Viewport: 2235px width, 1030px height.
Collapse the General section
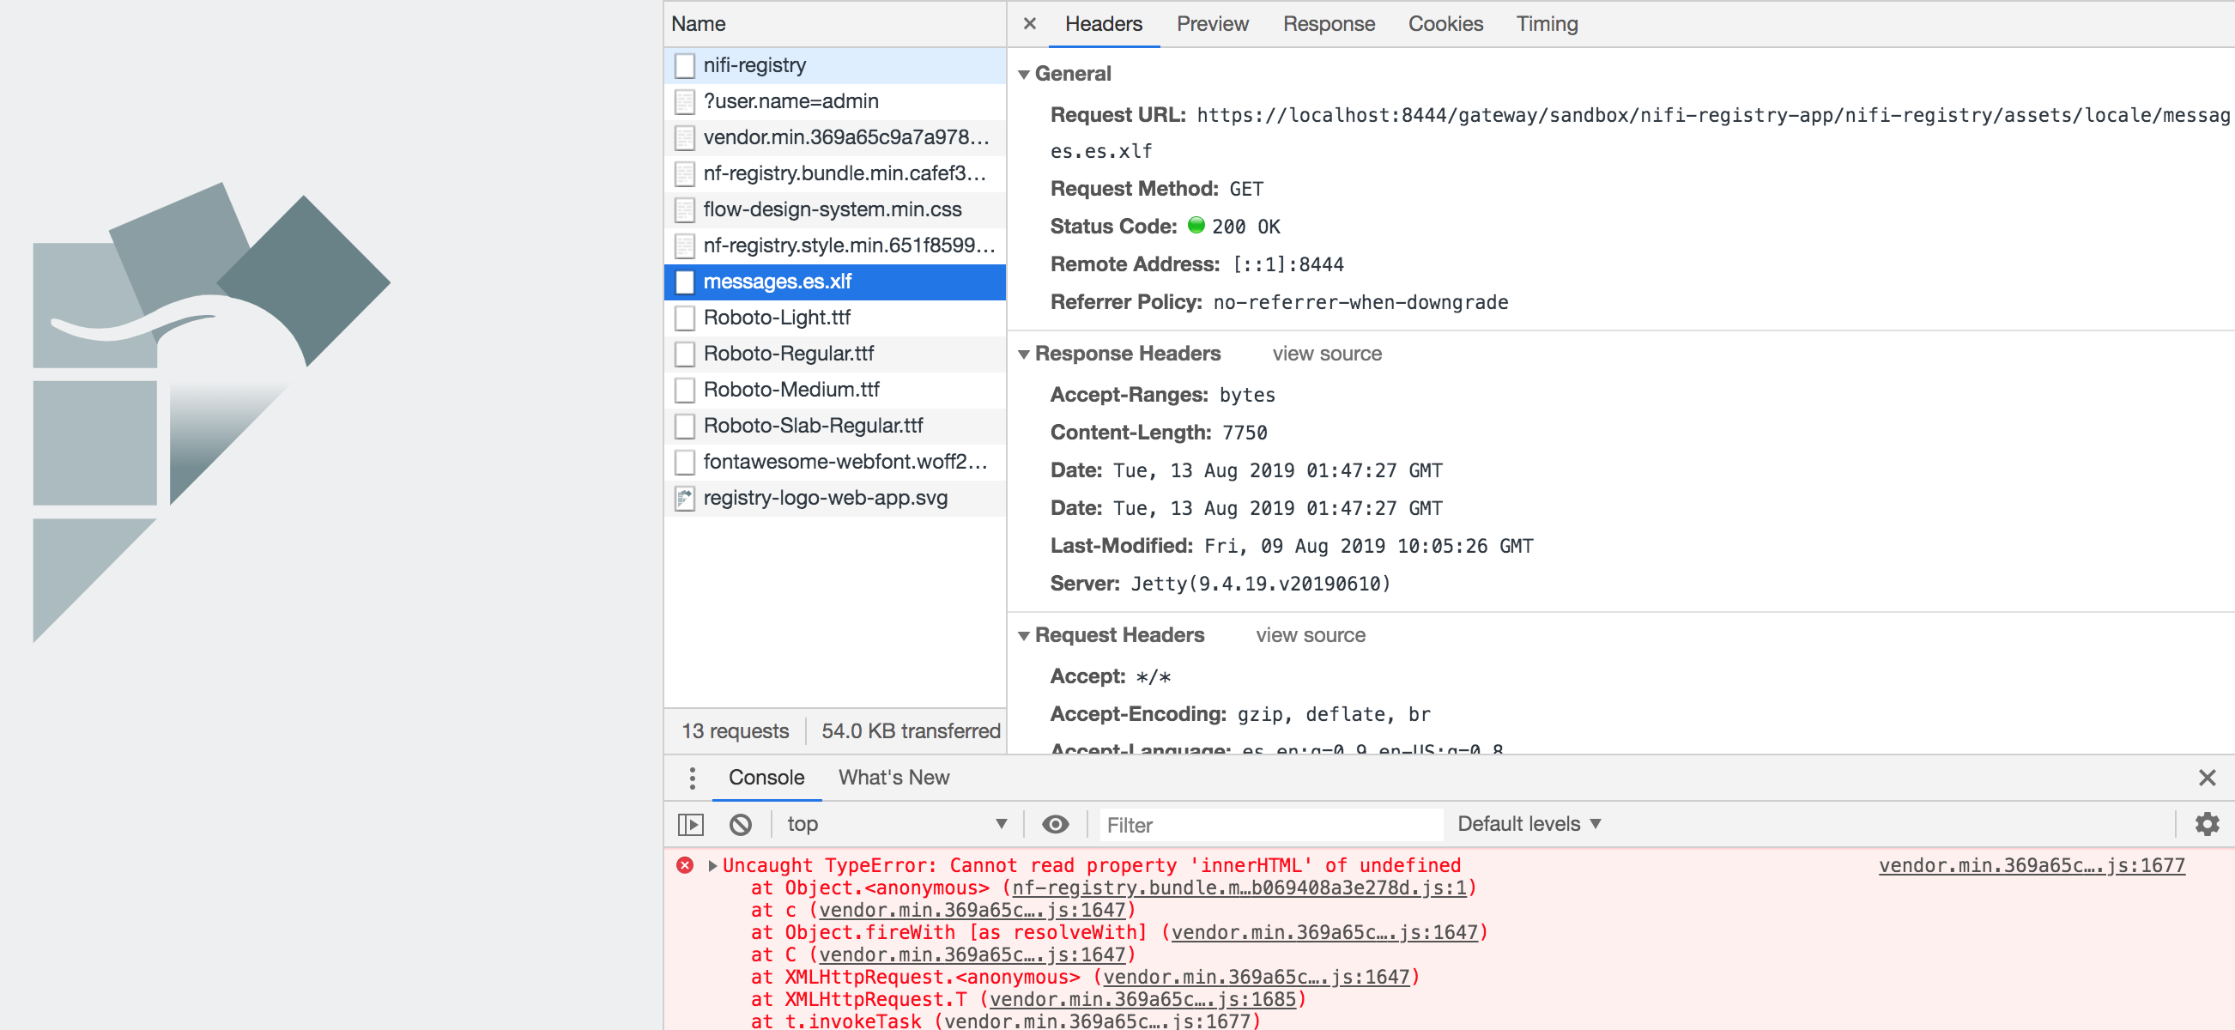[1024, 75]
